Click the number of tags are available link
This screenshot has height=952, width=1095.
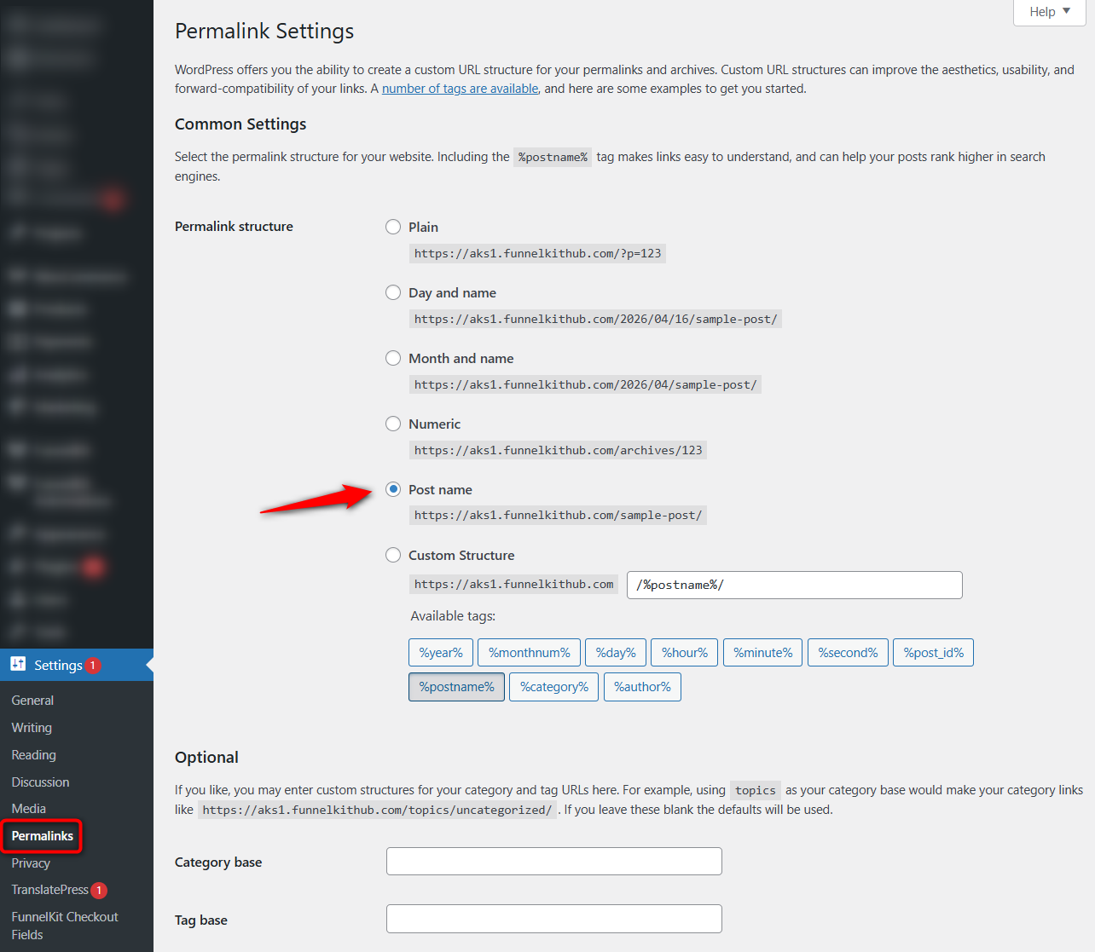[460, 88]
